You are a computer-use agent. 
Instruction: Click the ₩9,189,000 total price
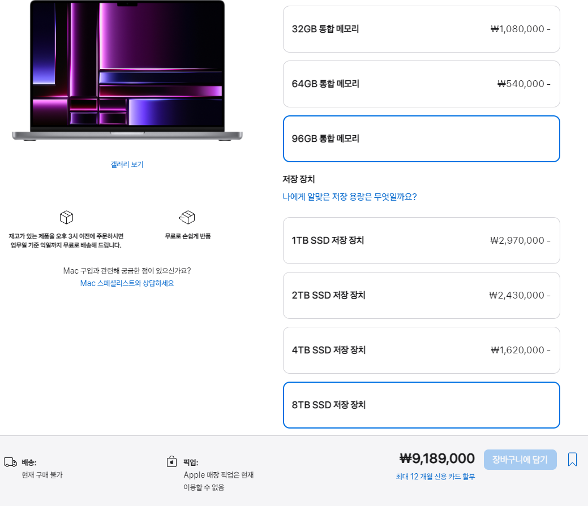[x=437, y=459]
